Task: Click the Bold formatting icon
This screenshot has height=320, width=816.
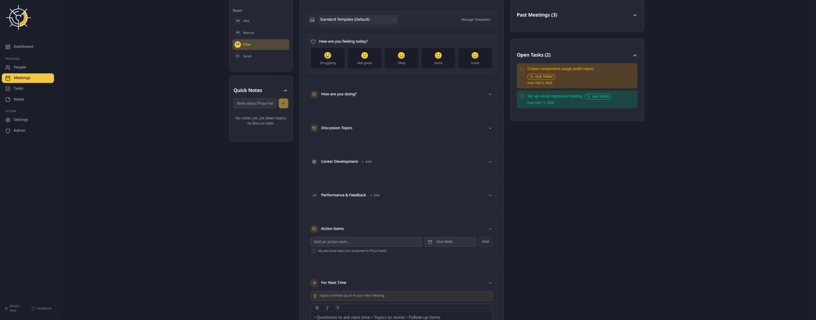Action: pos(317,308)
